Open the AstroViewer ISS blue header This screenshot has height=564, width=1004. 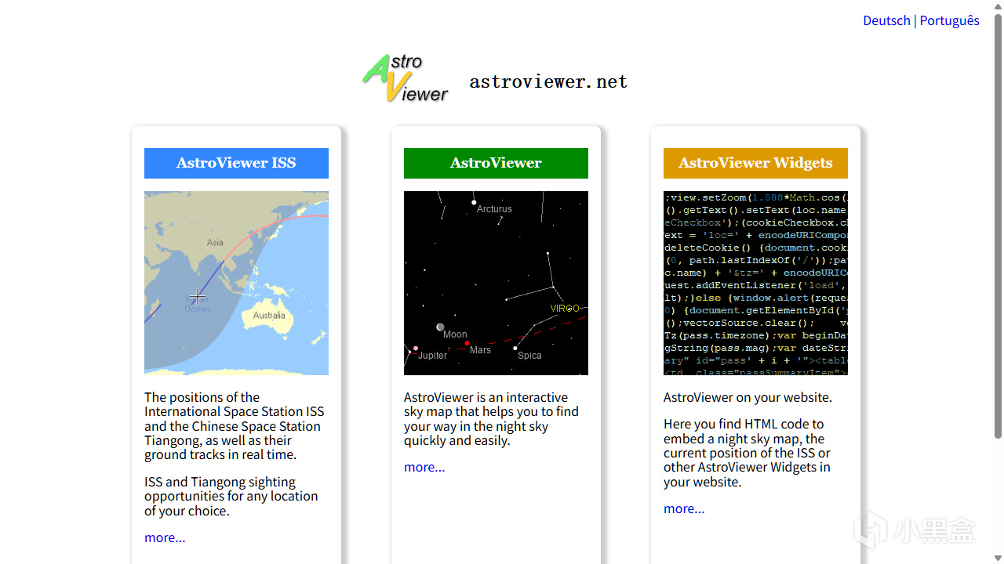pos(236,163)
